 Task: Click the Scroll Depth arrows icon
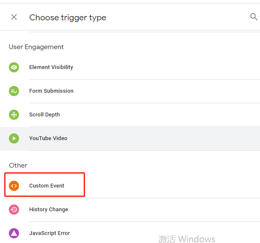[x=14, y=115]
